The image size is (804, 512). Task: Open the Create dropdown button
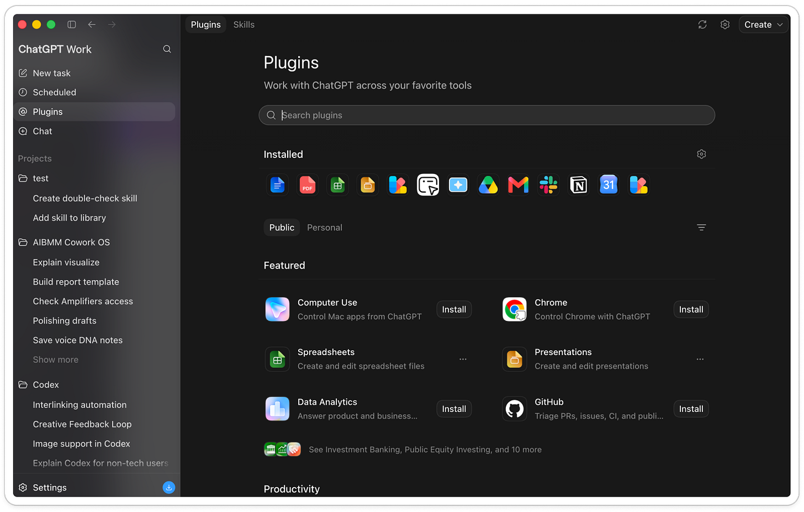pyautogui.click(x=764, y=24)
